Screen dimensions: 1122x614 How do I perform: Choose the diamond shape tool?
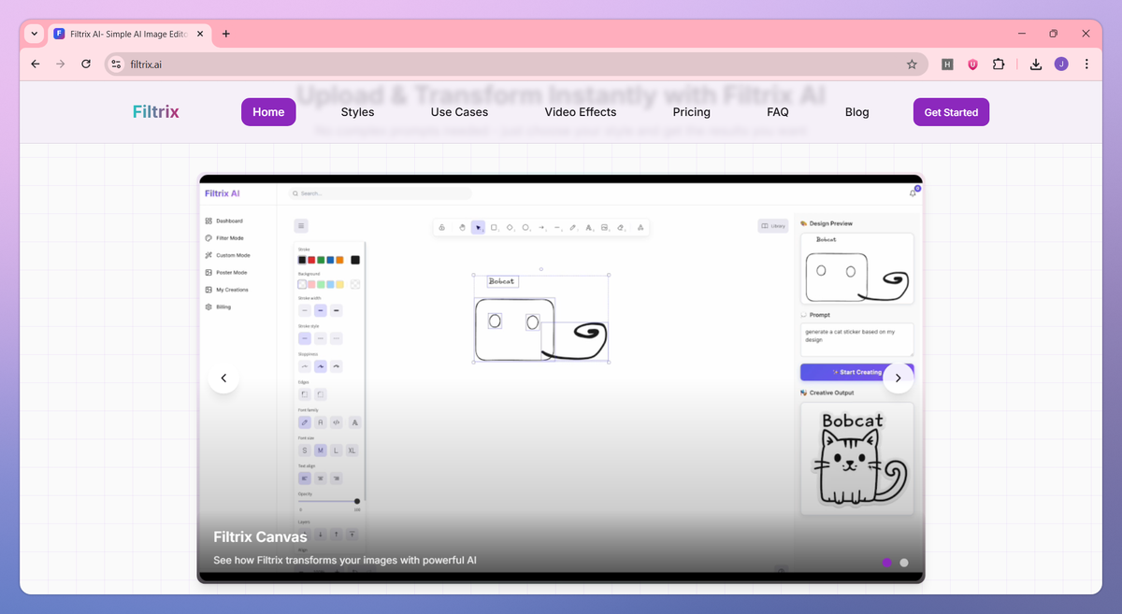pyautogui.click(x=510, y=227)
